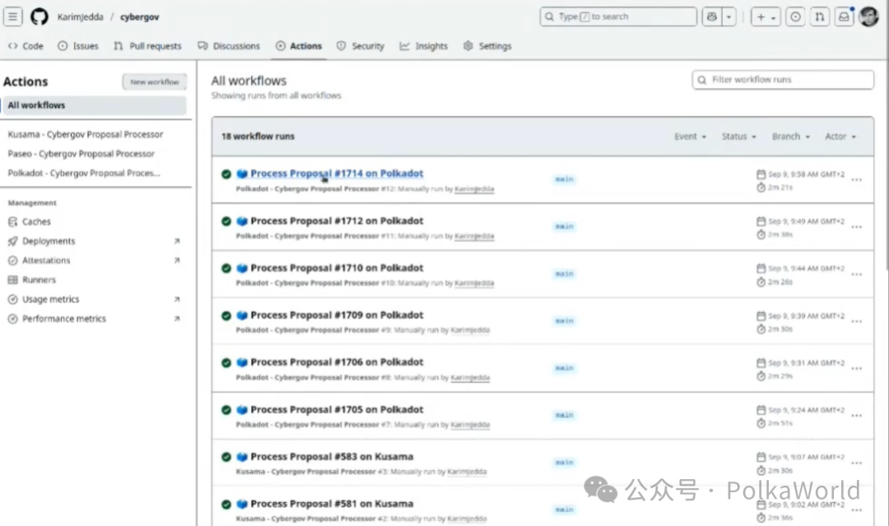The height and width of the screenshot is (526, 889).
Task: Switch to the Pull requests tab
Action: (x=147, y=46)
